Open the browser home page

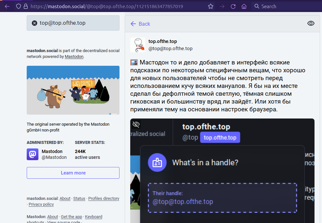pyautogui.click(x=244, y=7)
